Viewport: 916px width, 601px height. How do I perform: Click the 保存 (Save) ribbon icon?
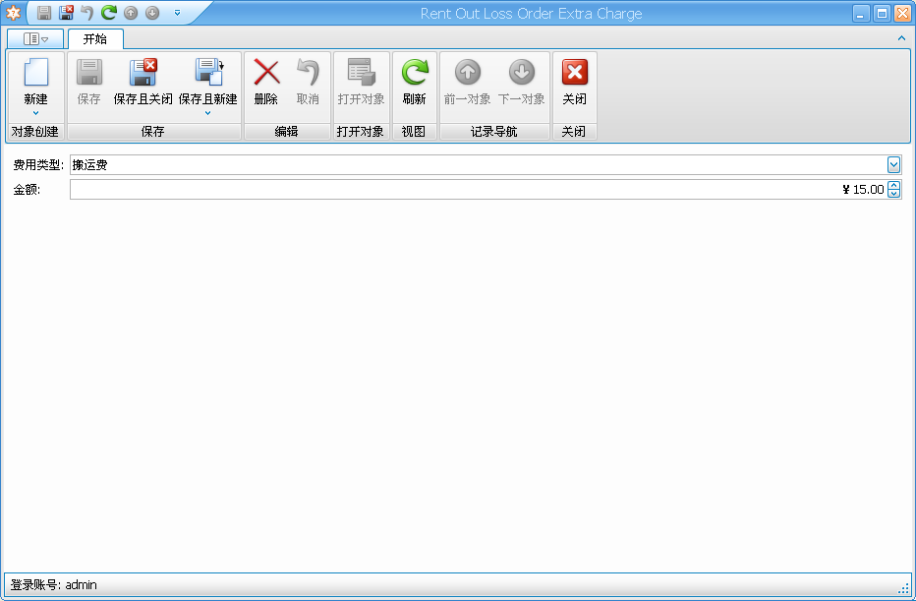click(x=89, y=73)
